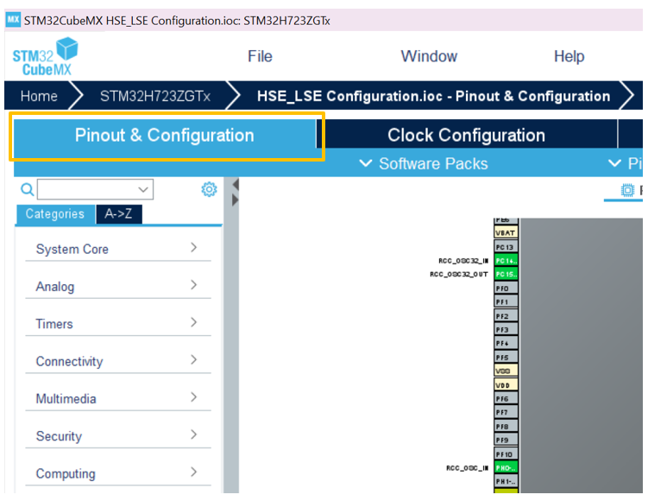Open the Help menu
Screen dimensions: 648x501
[569, 56]
